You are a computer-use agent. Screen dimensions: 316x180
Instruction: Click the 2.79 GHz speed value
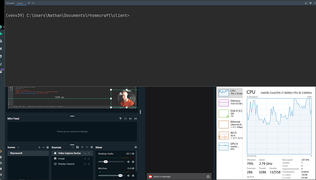click(x=266, y=164)
